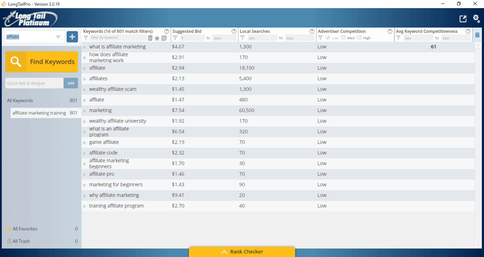Click 'marketing for beginners' keyword text

coord(116,185)
